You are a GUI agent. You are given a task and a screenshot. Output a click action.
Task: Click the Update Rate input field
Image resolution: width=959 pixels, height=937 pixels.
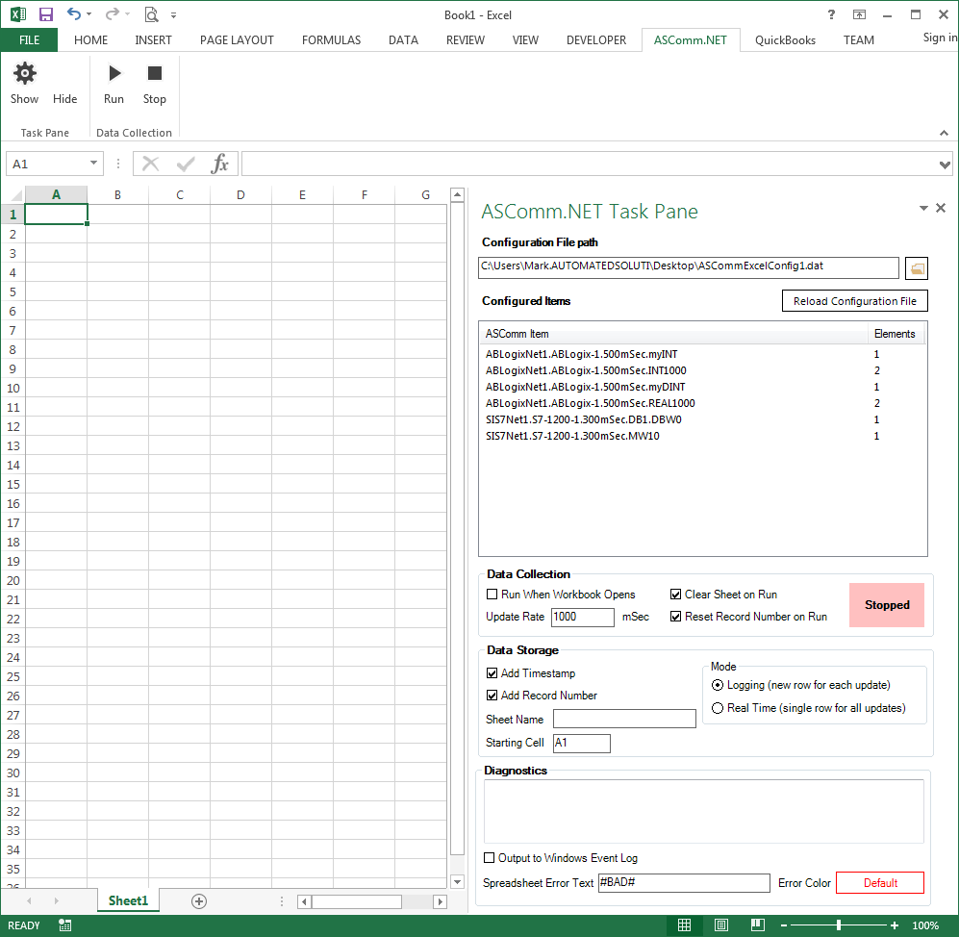coord(582,617)
